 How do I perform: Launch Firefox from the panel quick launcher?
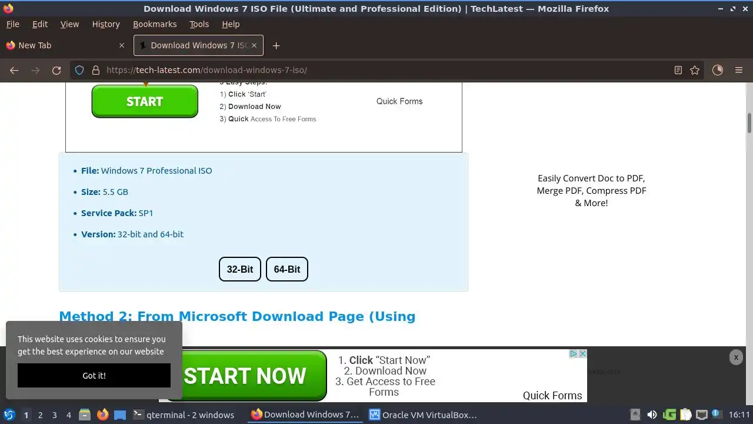(x=103, y=415)
